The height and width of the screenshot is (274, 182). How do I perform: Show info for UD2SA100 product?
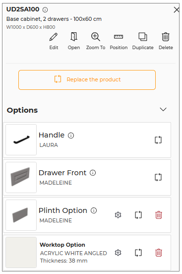click(x=45, y=9)
